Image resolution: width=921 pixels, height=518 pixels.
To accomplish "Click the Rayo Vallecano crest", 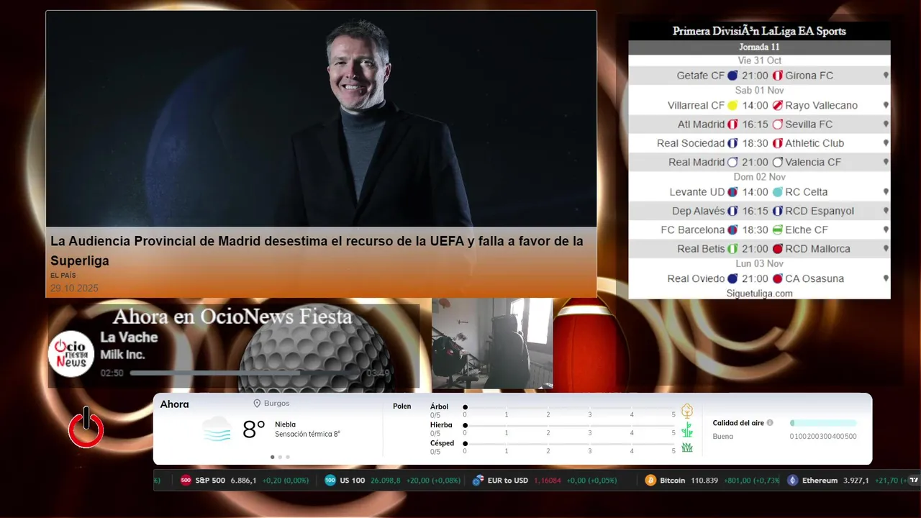I will pos(777,106).
